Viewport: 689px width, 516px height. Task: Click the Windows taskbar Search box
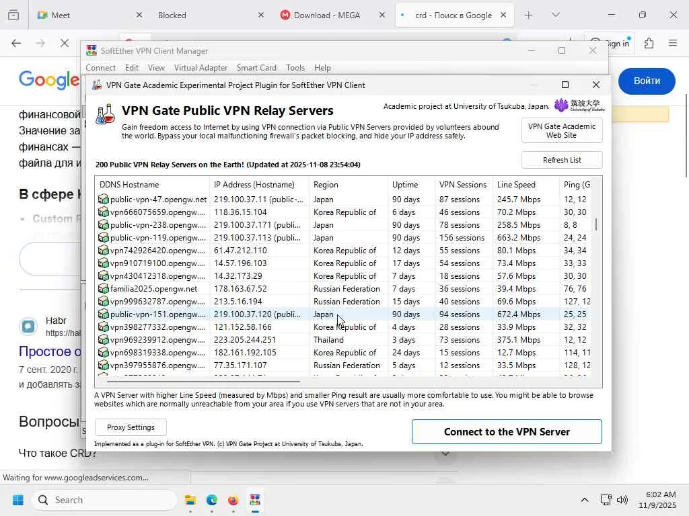(x=104, y=500)
